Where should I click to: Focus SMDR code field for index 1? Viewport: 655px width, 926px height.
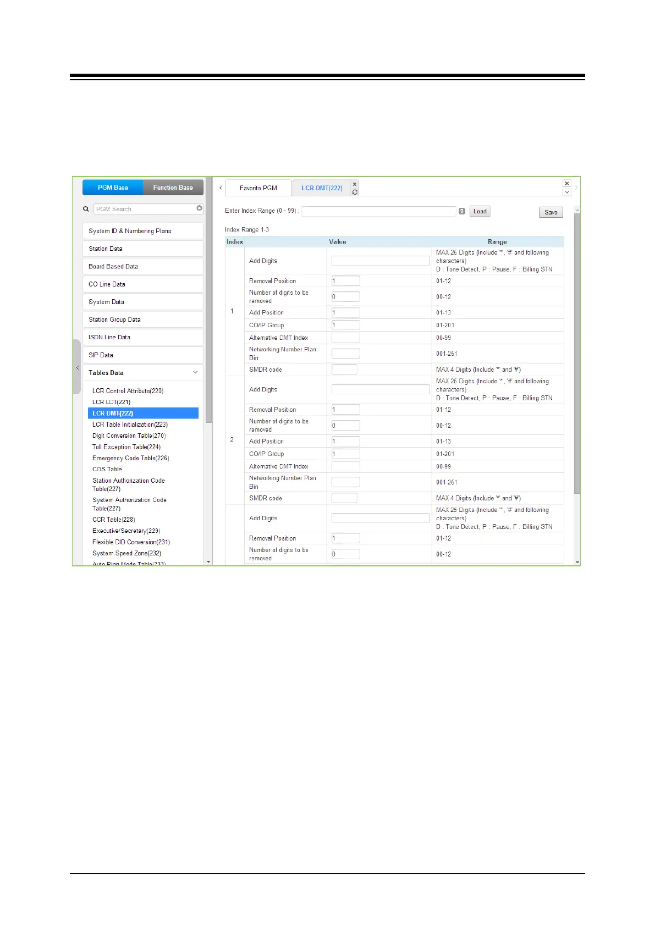[344, 370]
